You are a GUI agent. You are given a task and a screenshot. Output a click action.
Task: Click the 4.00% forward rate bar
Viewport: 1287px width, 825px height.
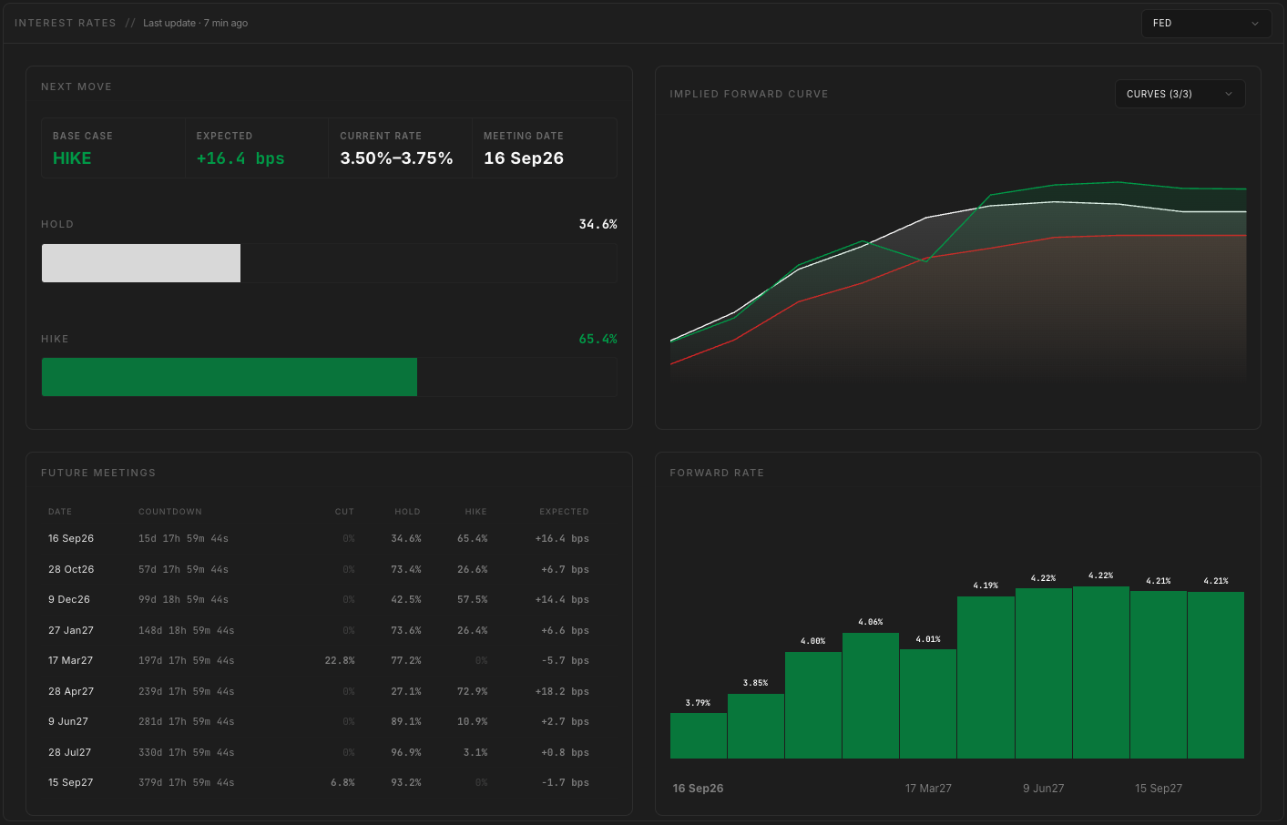(x=813, y=705)
